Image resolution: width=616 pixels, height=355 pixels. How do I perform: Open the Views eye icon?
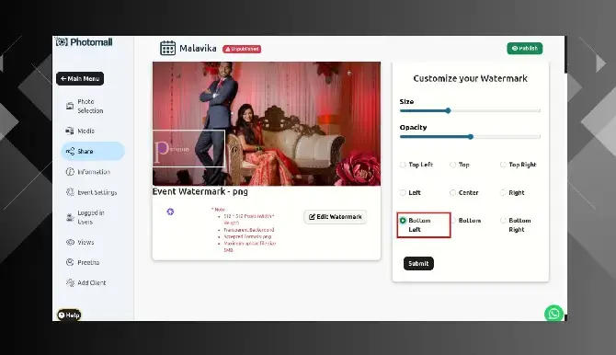[x=70, y=242]
